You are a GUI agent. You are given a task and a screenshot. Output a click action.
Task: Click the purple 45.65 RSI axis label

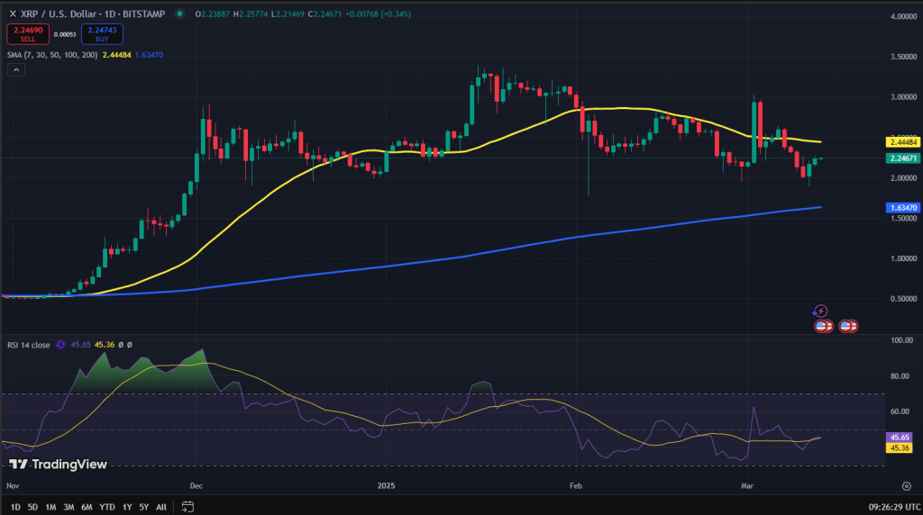tap(899, 438)
